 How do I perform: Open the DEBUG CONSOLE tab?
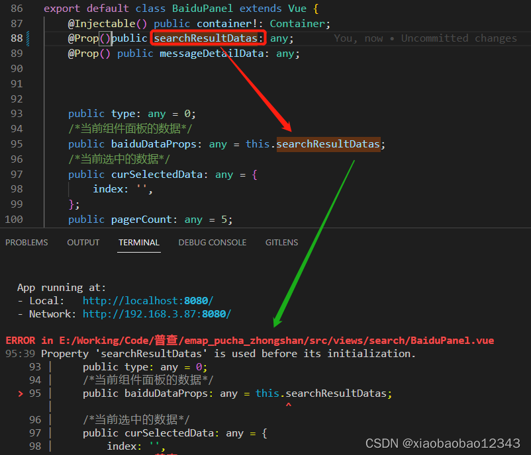click(212, 242)
